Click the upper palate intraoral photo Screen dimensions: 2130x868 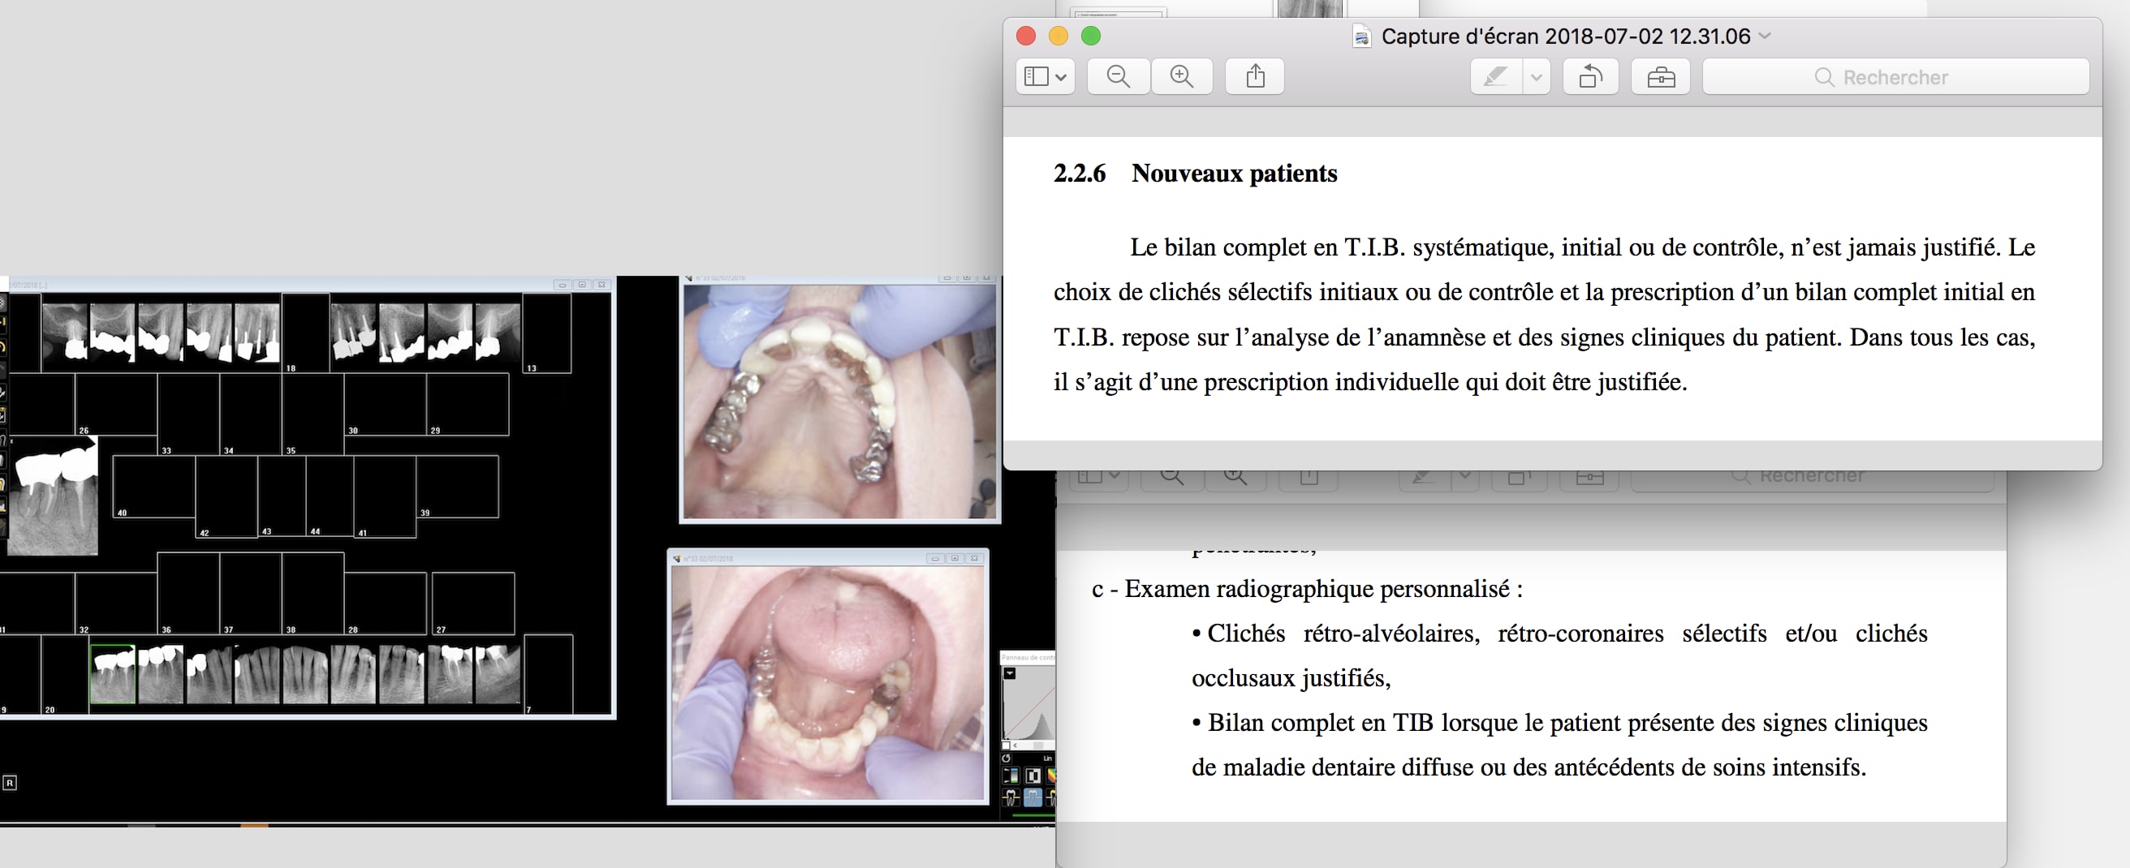(839, 401)
